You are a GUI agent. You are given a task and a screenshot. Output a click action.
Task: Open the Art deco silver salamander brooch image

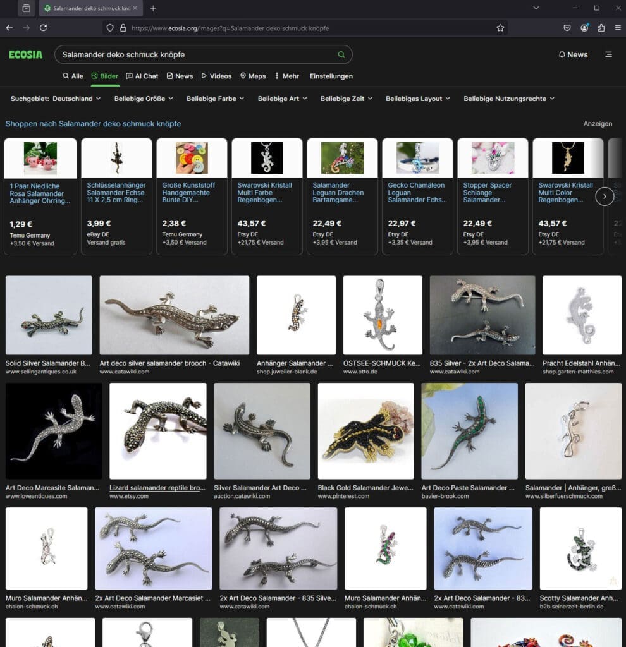(x=175, y=315)
